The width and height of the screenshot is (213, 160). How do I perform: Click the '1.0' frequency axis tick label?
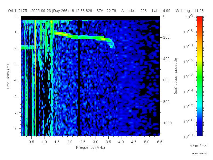(44, 142)
